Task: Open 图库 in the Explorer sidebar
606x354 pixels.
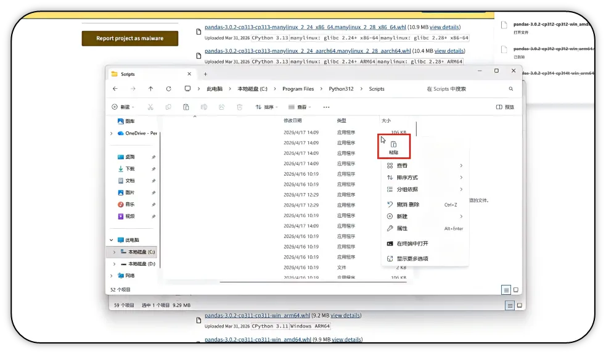Action: 126,121
